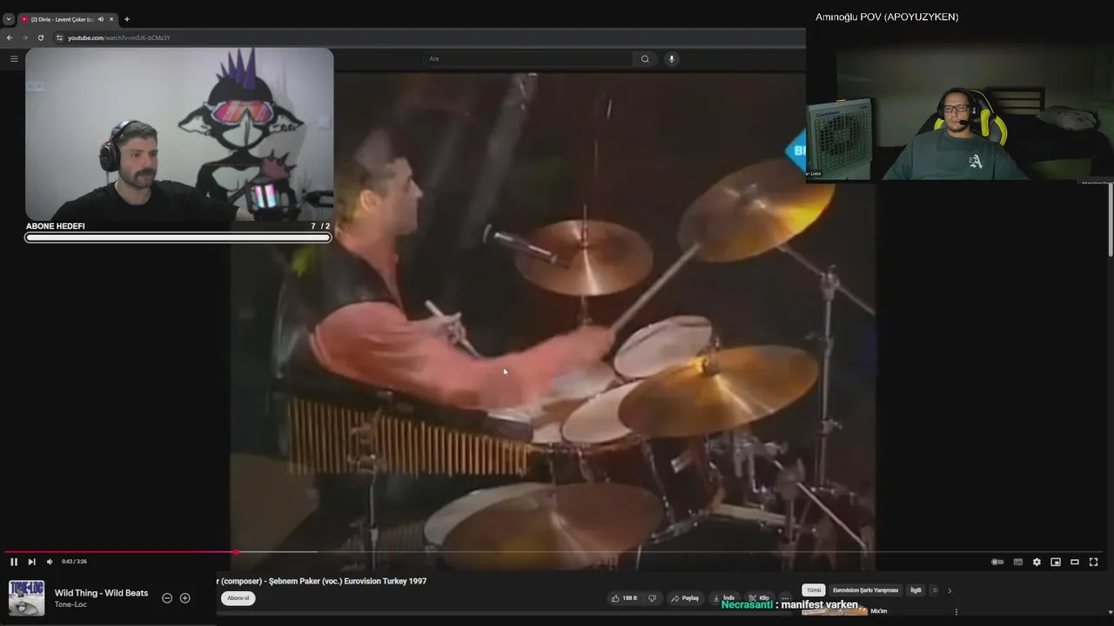
Task: Go back in browser
Action: pyautogui.click(x=10, y=37)
